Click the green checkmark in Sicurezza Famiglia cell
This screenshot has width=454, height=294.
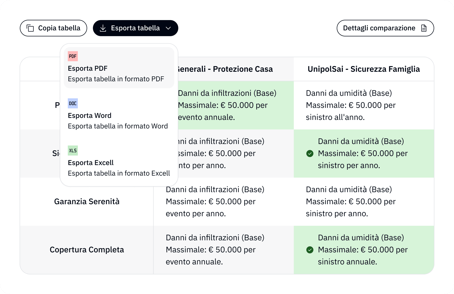310,153
